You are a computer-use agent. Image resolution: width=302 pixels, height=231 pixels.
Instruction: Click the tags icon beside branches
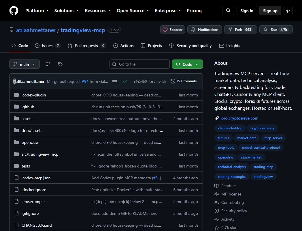point(60,64)
